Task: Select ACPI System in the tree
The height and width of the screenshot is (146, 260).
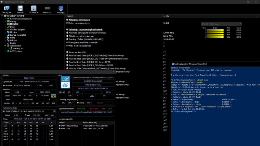Action: [x=16, y=51]
